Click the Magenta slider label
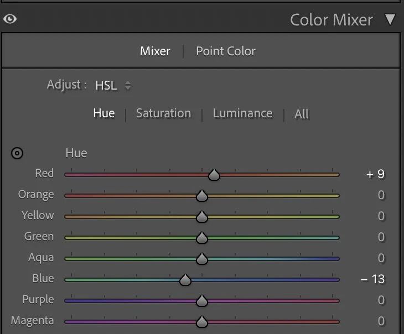The height and width of the screenshot is (334, 404). click(33, 321)
